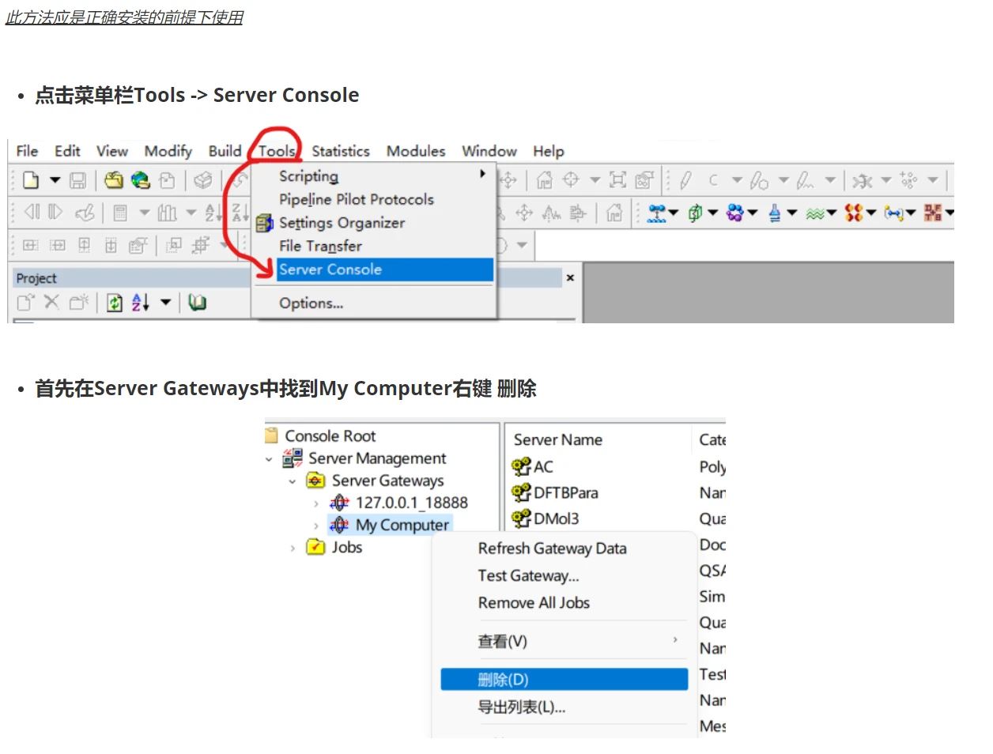This screenshot has height=754, width=993.
Task: Click the green waves module icon
Action: [814, 213]
